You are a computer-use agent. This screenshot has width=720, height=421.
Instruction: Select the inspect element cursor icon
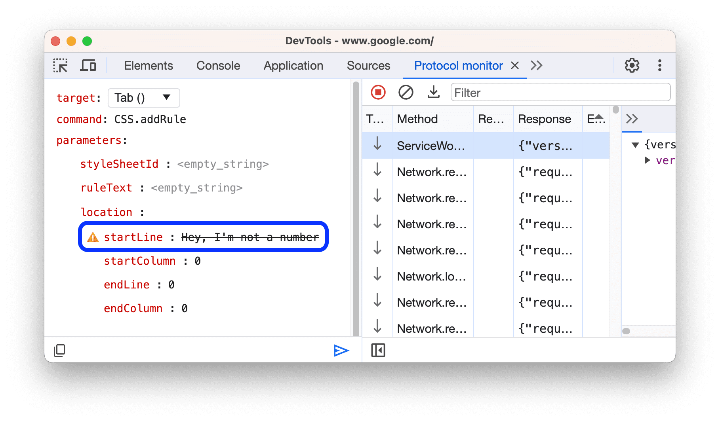click(x=60, y=66)
